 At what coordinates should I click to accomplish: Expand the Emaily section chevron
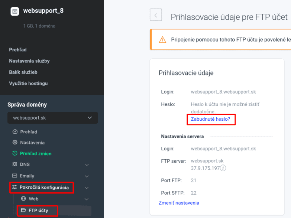coord(87,176)
